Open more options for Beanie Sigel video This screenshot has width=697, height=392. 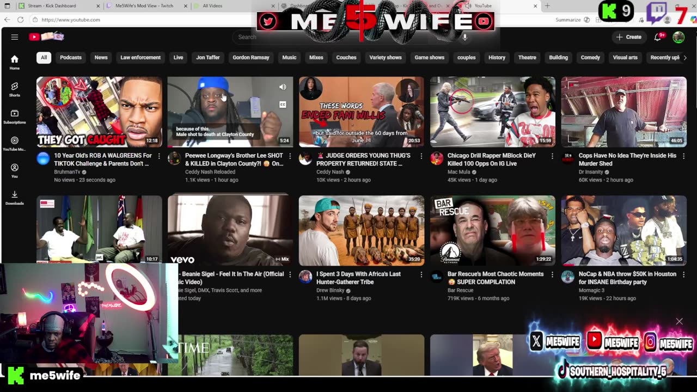tap(290, 275)
